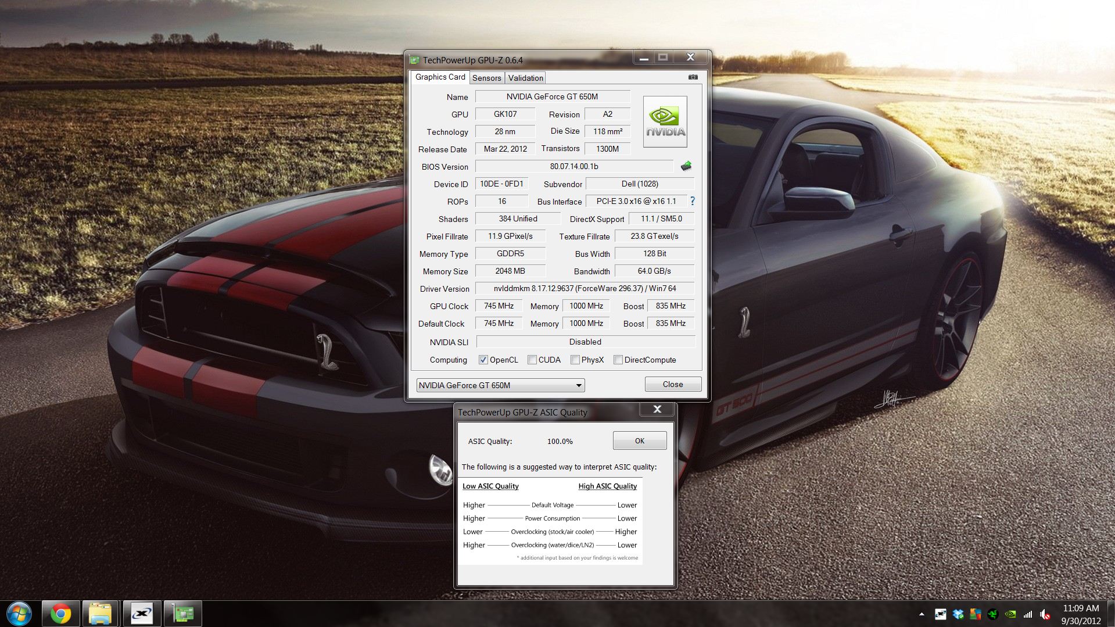The height and width of the screenshot is (627, 1115).
Task: Click the Die Size field 118 mm²
Action: pyautogui.click(x=607, y=131)
